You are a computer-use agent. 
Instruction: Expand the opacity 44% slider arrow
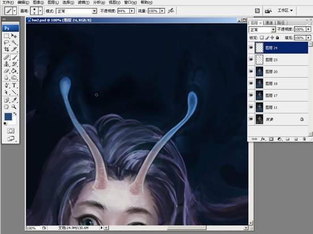pos(132,11)
